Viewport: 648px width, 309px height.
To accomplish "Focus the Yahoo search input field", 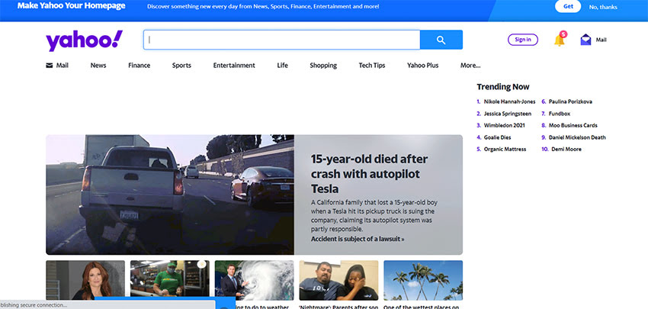I will coord(282,40).
